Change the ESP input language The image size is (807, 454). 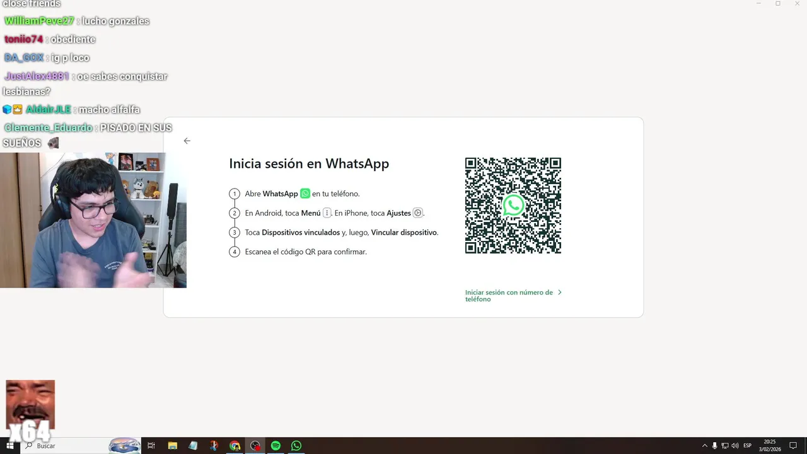tap(748, 446)
